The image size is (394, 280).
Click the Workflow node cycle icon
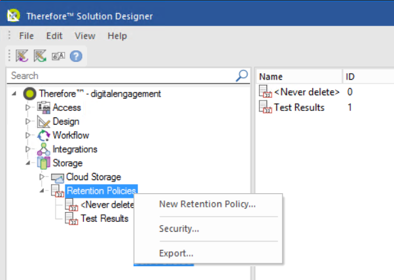(x=43, y=135)
